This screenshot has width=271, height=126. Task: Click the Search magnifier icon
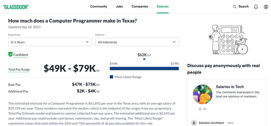coord(235,7)
